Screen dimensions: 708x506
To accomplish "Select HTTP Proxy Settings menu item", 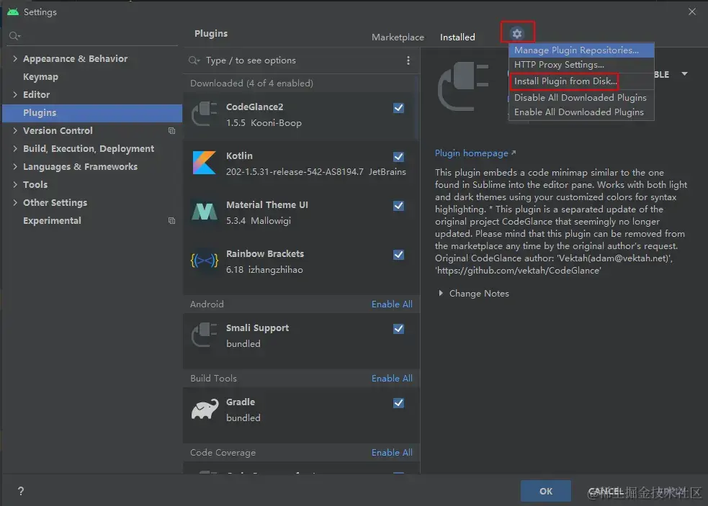I will [581, 65].
